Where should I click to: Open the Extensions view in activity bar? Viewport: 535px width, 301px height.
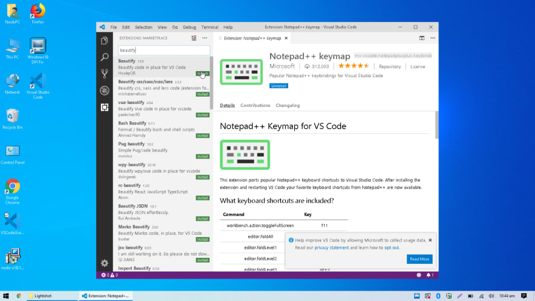click(x=105, y=107)
